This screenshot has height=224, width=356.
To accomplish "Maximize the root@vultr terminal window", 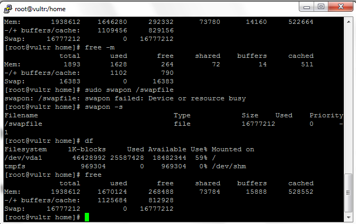I will (321, 7).
